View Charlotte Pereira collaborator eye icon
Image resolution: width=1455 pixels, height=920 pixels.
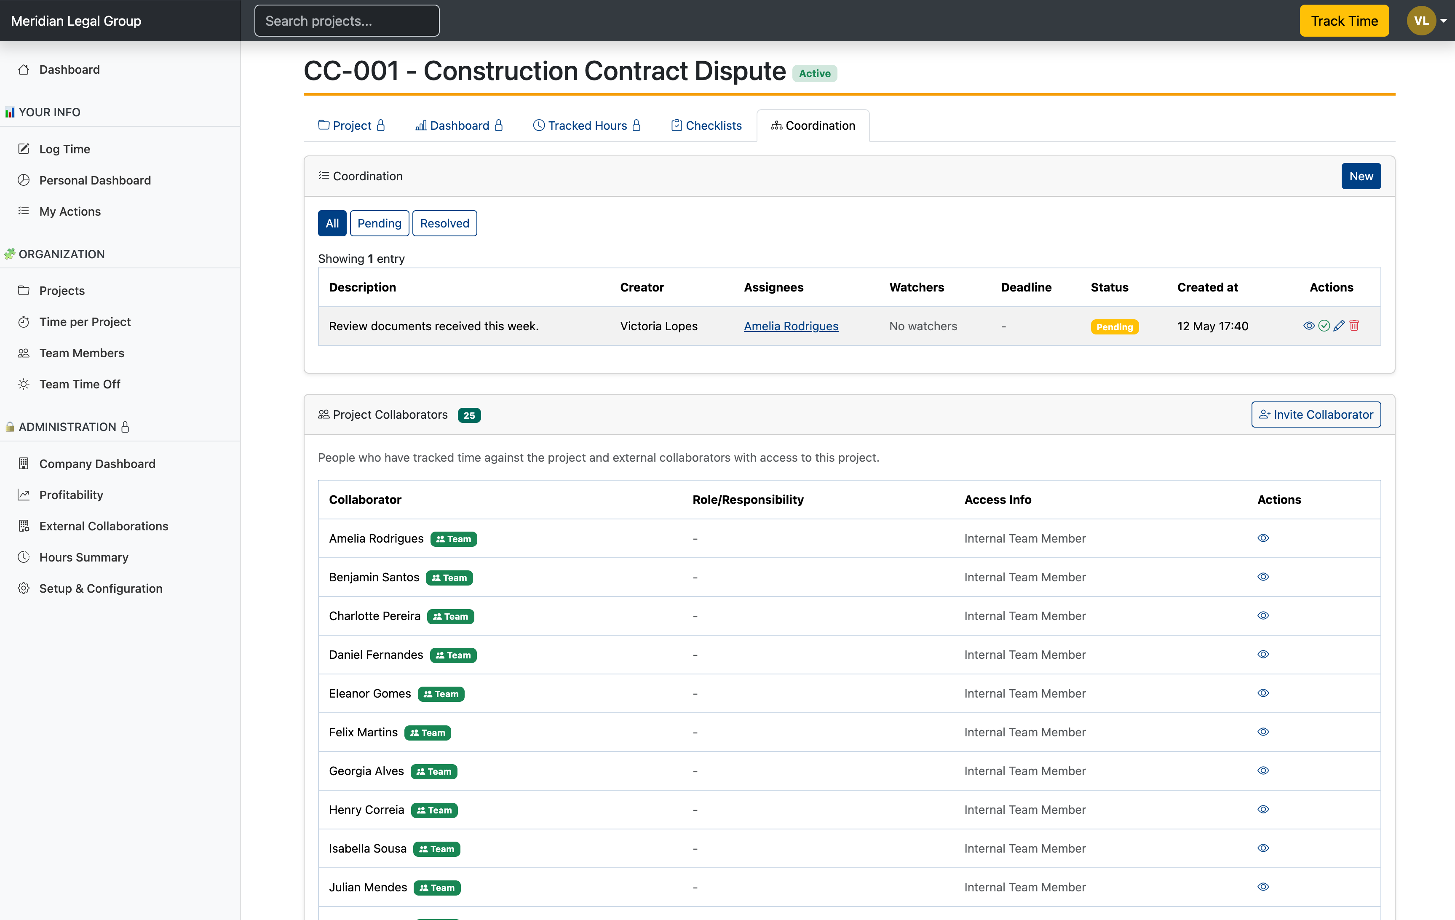coord(1263,615)
